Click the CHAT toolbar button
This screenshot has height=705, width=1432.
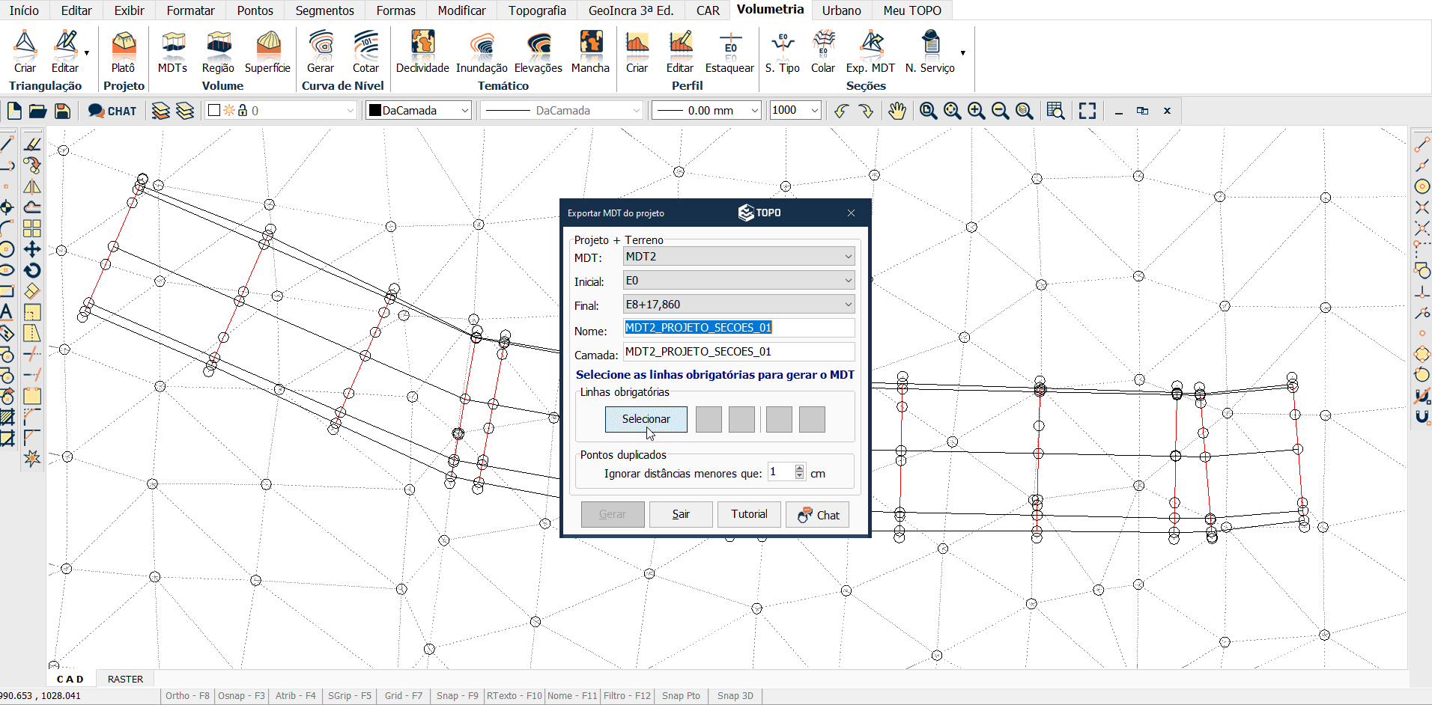(112, 111)
